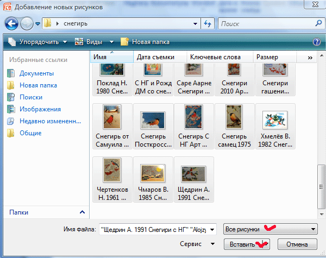Viewport: 326px width, 258px height.
Task: Click application icon in title bar
Action: pyautogui.click(x=8, y=7)
